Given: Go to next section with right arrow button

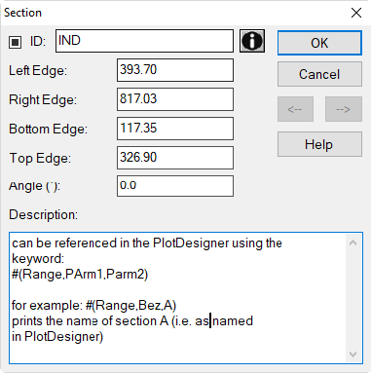Looking at the screenshot, I should click(344, 109).
